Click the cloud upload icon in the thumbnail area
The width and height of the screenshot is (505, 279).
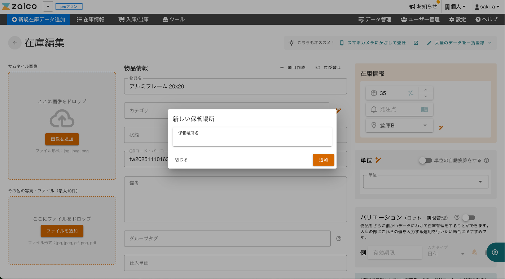click(62, 118)
